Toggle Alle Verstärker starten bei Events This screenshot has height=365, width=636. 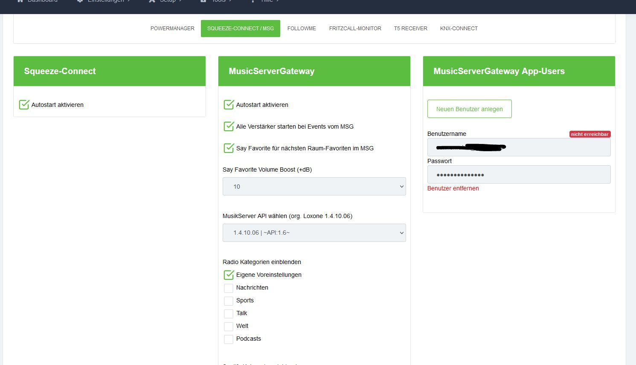tap(229, 126)
